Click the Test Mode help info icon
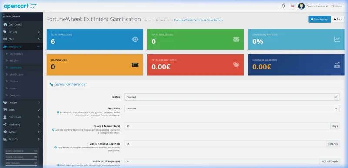 (x=58, y=112)
